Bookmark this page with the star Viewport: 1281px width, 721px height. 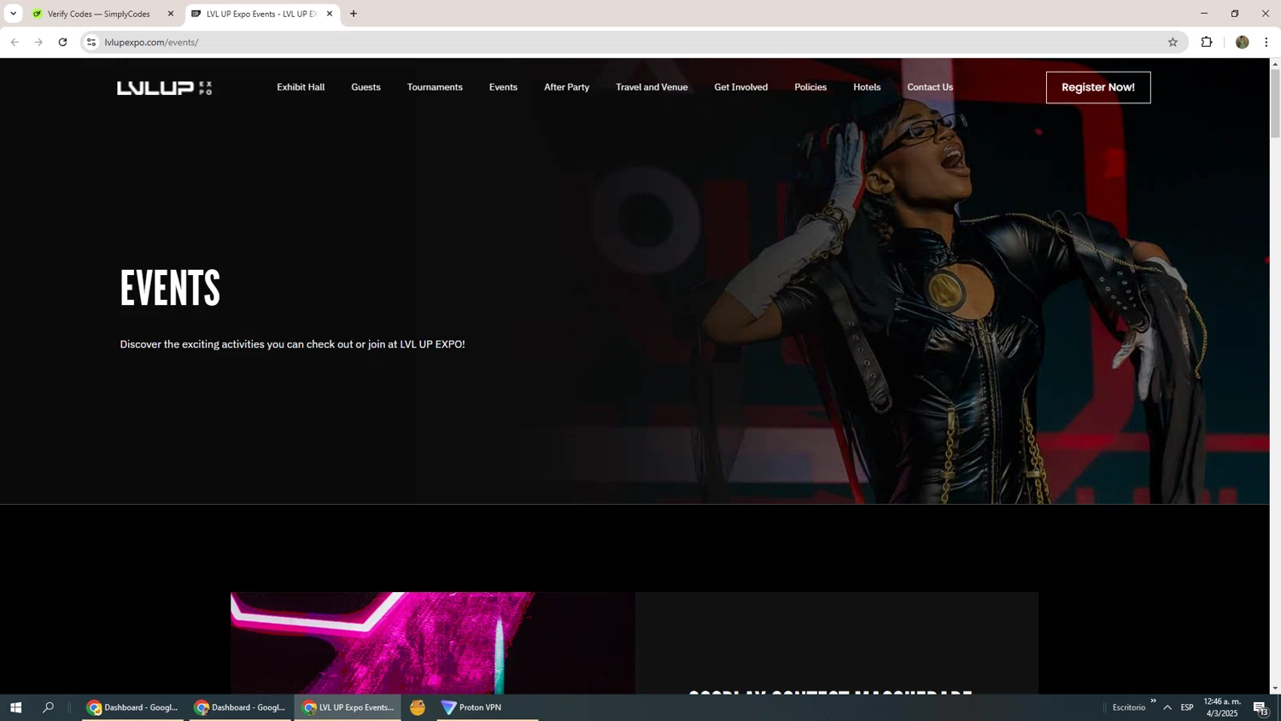click(x=1173, y=42)
